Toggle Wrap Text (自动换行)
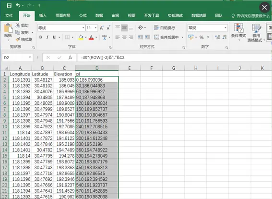Image resolution: width=272 pixels, height=199 pixels. (x=165, y=27)
